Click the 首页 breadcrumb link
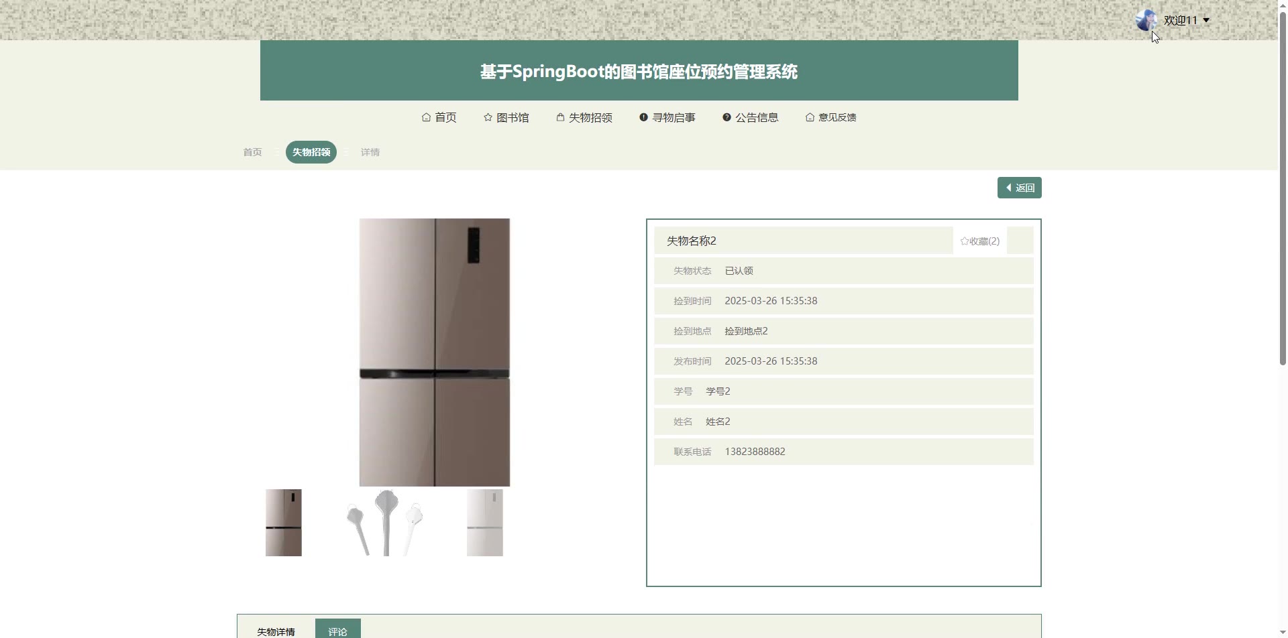This screenshot has height=638, width=1288. (252, 152)
